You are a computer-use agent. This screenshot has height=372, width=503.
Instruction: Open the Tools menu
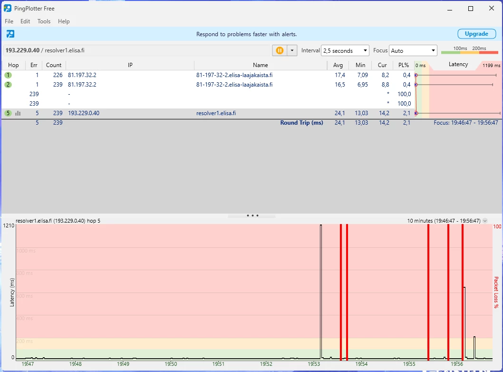pos(44,21)
